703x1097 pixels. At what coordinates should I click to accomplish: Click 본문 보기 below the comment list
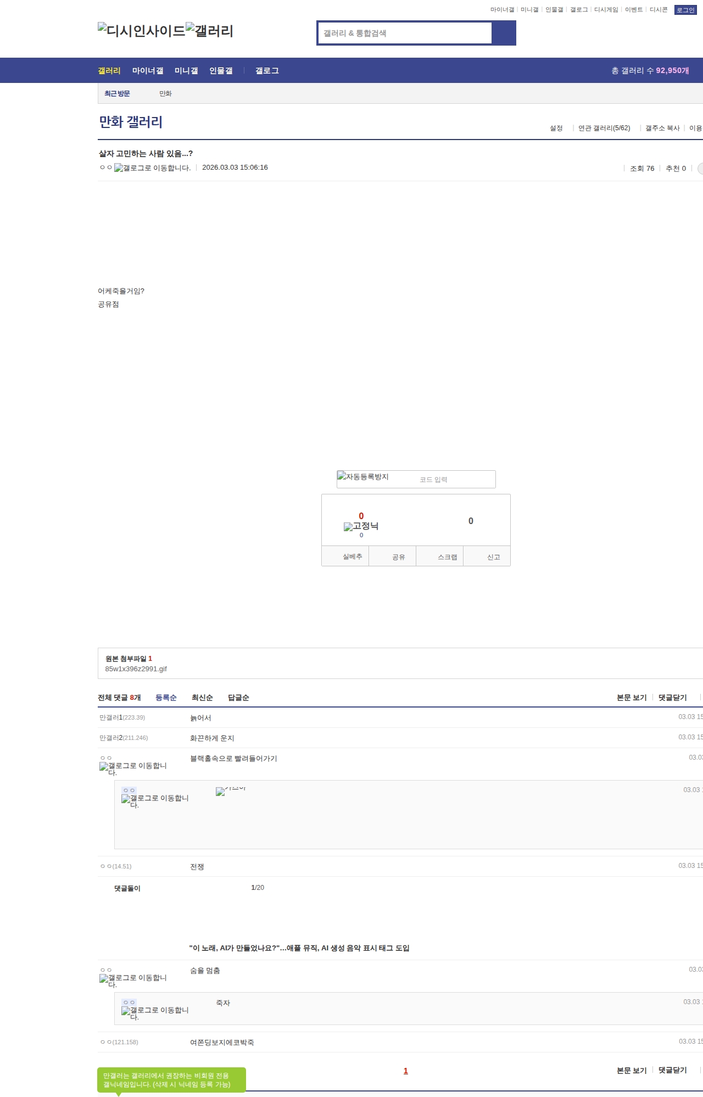coord(632,1070)
